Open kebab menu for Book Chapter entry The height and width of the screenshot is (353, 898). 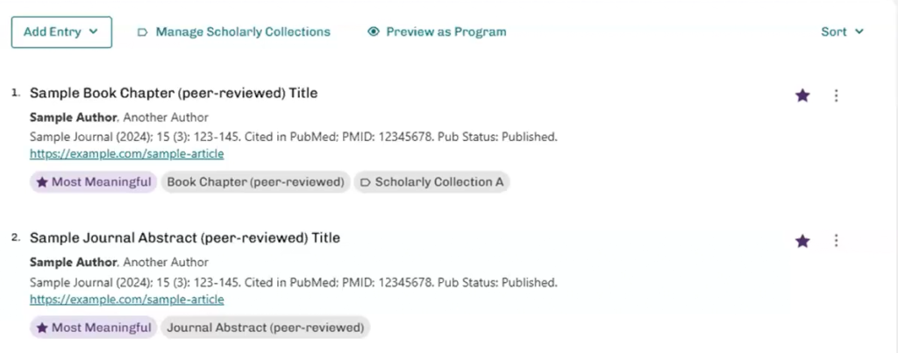[x=836, y=95]
